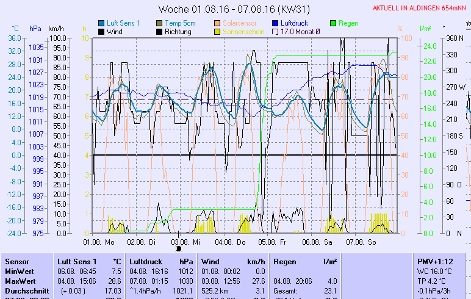
Task: Click the Regen column header in table
Action: (286, 261)
